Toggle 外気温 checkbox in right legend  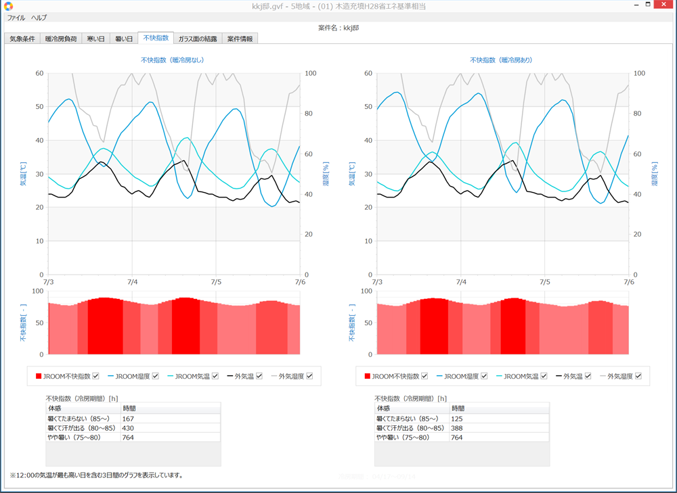point(588,376)
